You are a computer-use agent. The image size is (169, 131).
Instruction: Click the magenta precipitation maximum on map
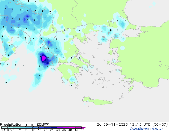pyautogui.click(x=44, y=58)
